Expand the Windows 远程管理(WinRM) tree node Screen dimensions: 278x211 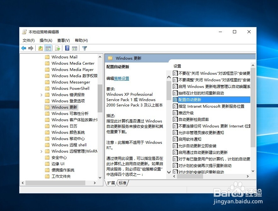[x=41, y=151]
